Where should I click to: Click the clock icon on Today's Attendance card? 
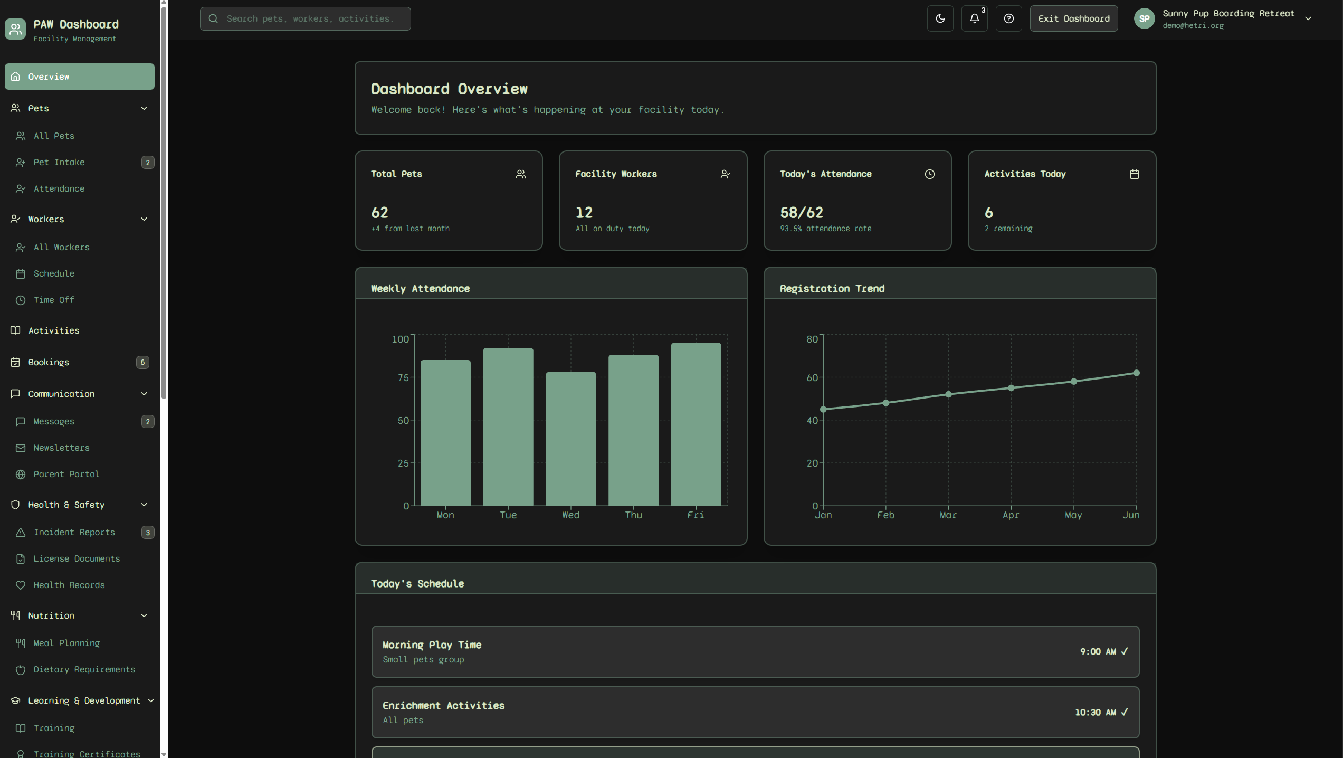[x=930, y=174]
